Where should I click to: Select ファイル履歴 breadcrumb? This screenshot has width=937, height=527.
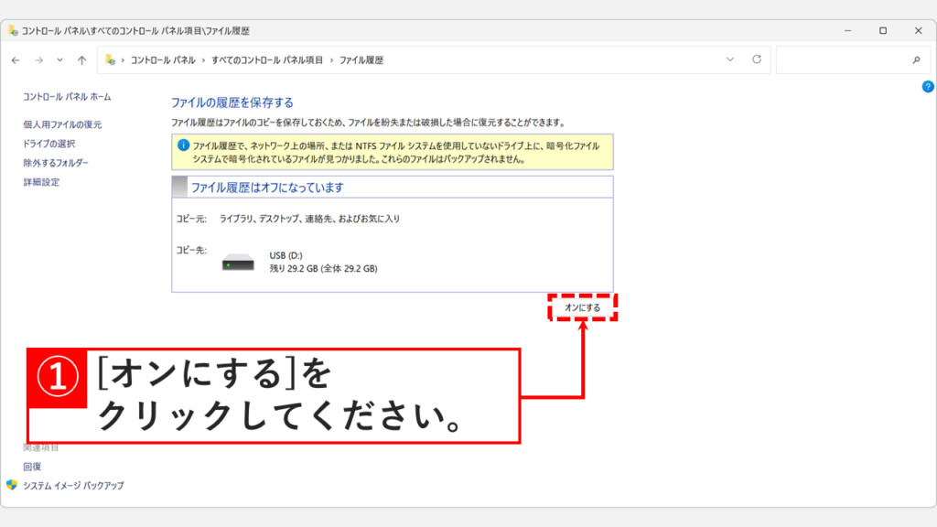361,59
